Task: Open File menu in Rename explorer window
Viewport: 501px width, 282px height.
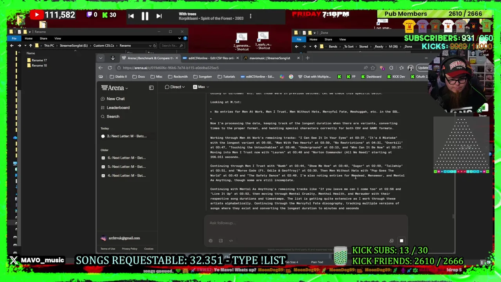Action: click(14, 38)
